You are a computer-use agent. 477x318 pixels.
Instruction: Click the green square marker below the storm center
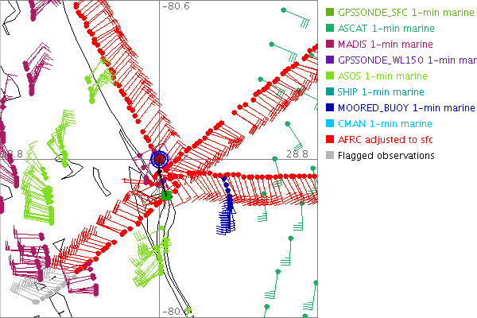166,194
